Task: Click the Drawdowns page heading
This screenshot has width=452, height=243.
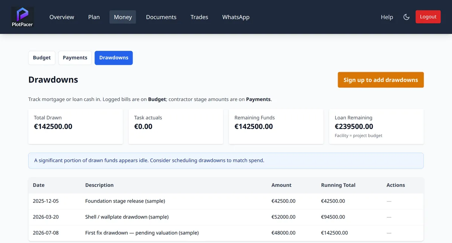Action: [x=53, y=80]
